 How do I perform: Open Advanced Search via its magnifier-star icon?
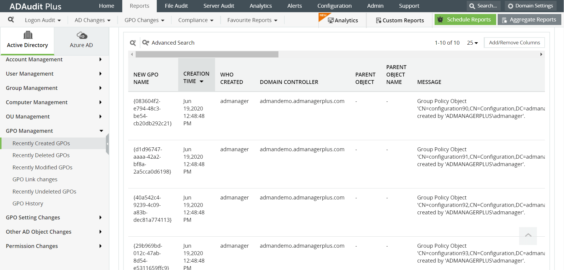[x=145, y=43]
